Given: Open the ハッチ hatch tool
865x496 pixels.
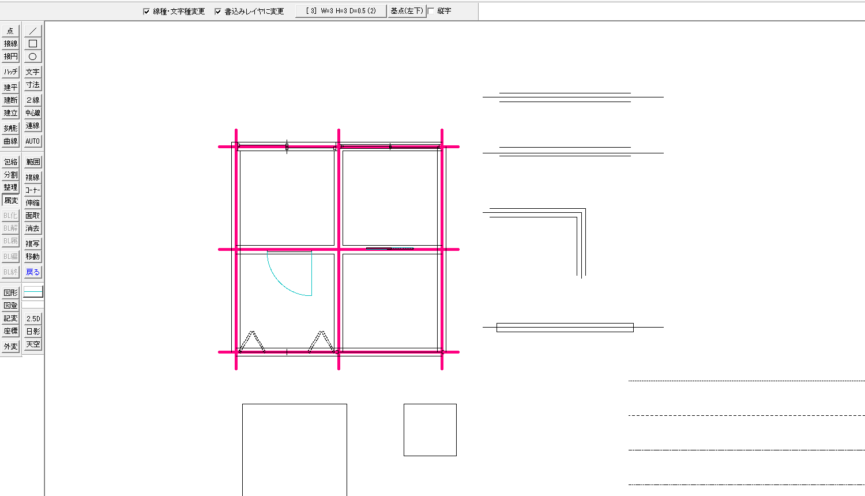Looking at the screenshot, I should (x=10, y=72).
